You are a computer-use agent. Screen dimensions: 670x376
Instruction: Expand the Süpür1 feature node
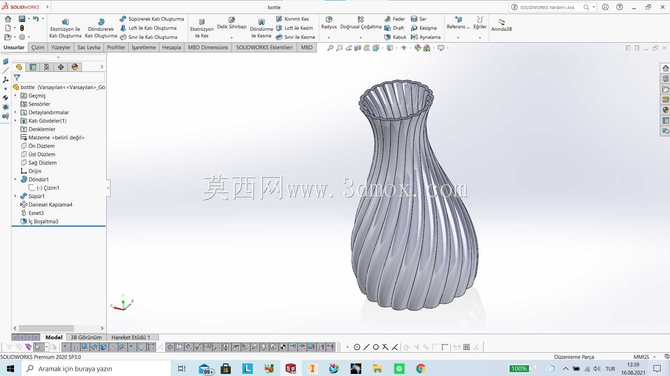click(x=15, y=196)
